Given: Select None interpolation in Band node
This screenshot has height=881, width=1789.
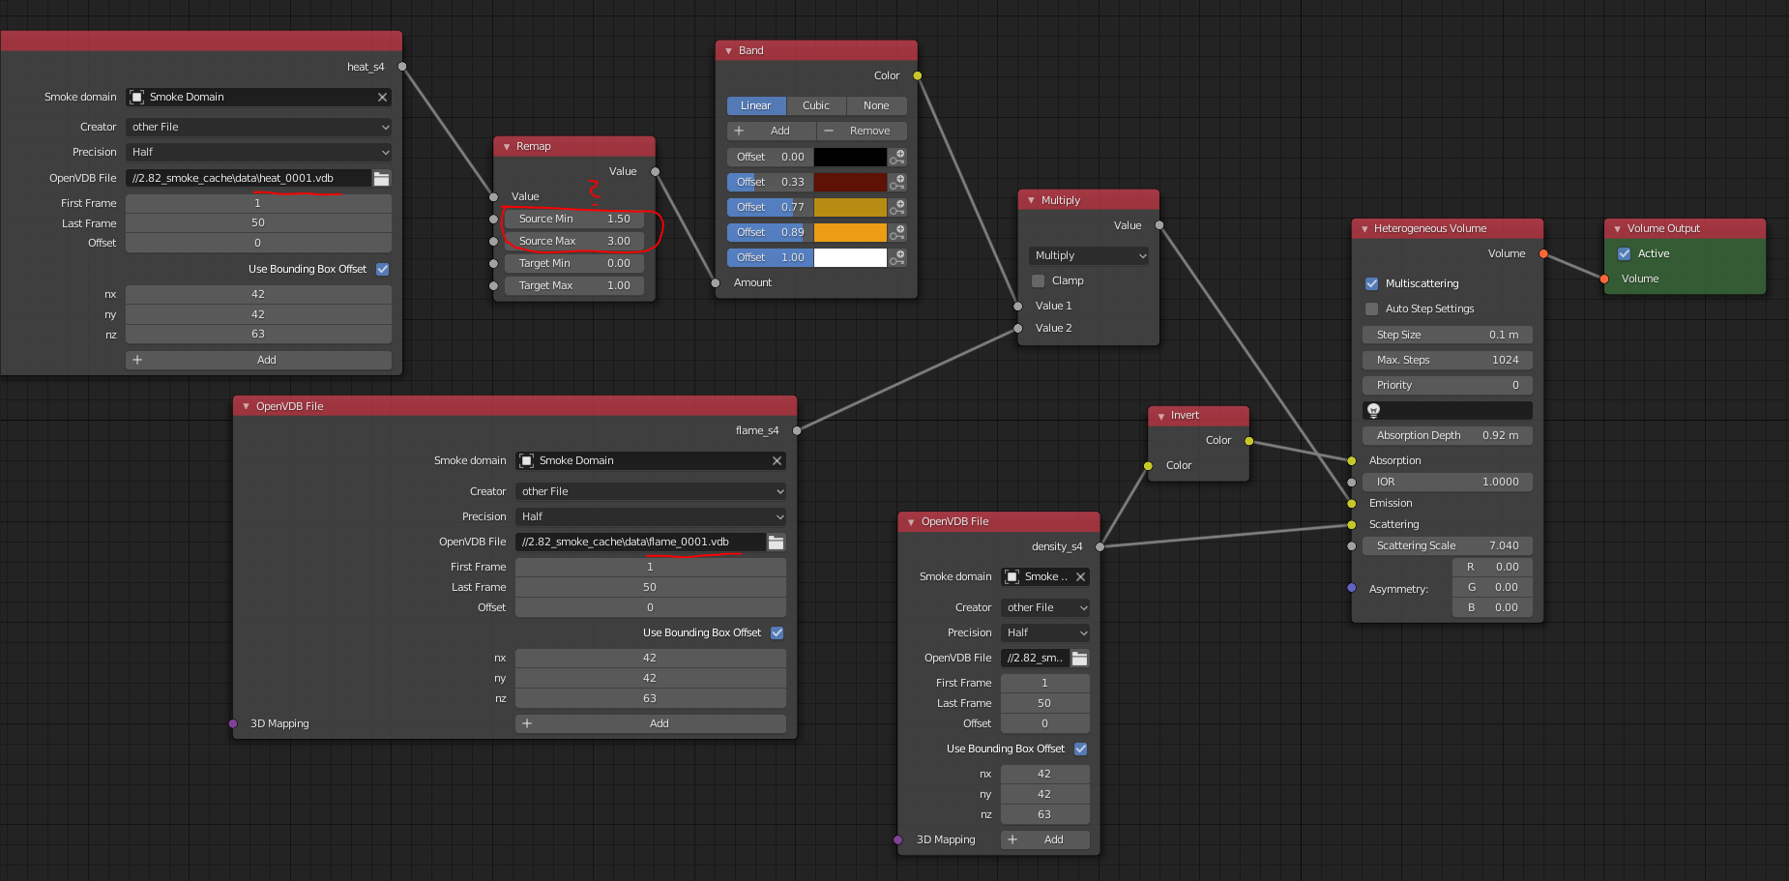Looking at the screenshot, I should [x=875, y=106].
